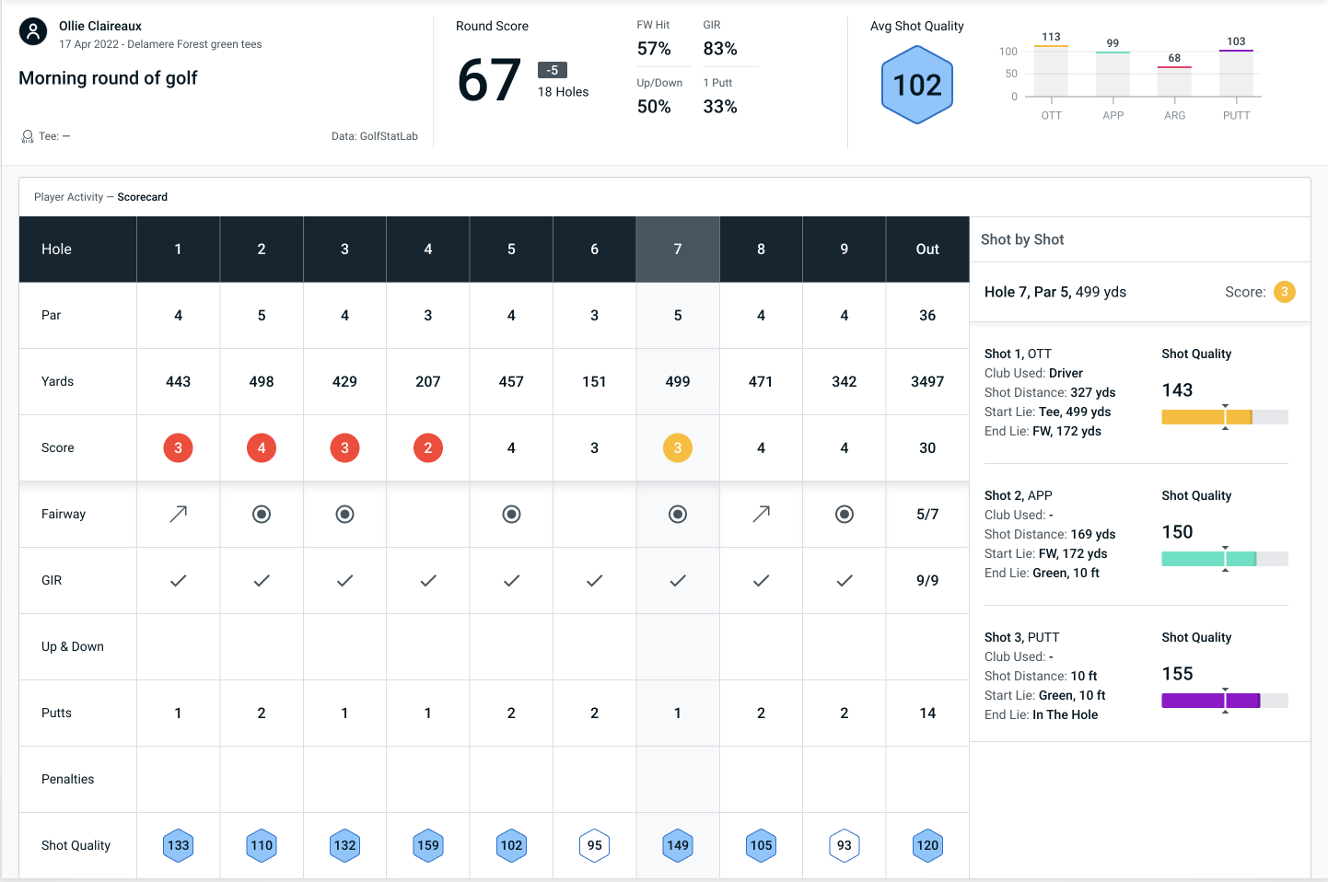Click hole 2 red score badge 4

[x=262, y=447]
